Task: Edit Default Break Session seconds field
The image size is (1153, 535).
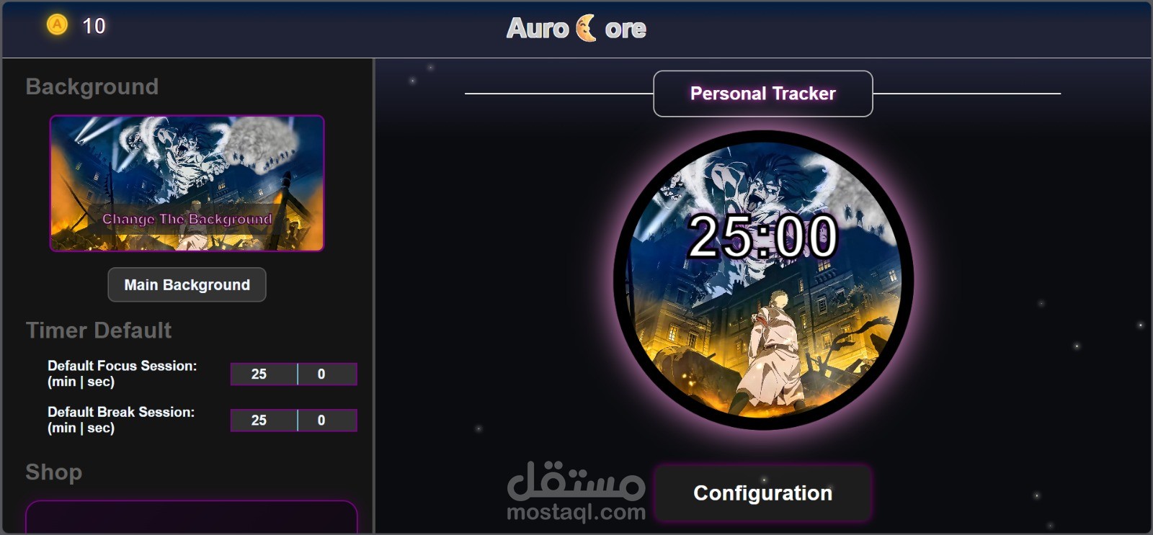Action: 327,420
